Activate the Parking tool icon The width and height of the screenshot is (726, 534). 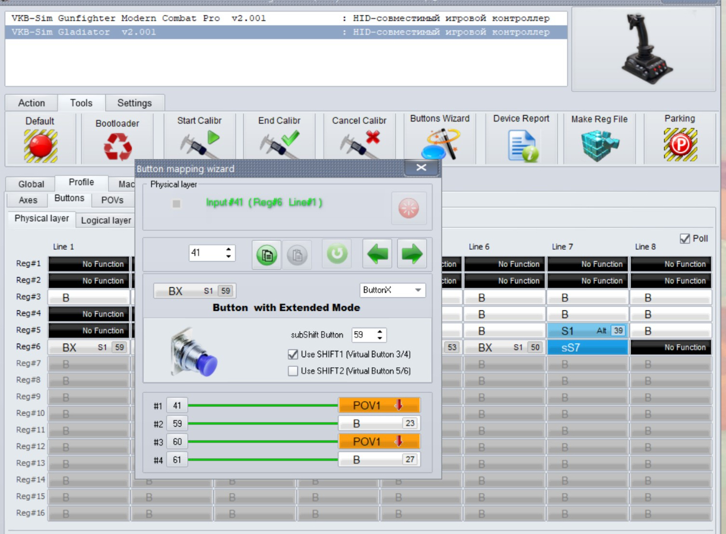(x=680, y=145)
